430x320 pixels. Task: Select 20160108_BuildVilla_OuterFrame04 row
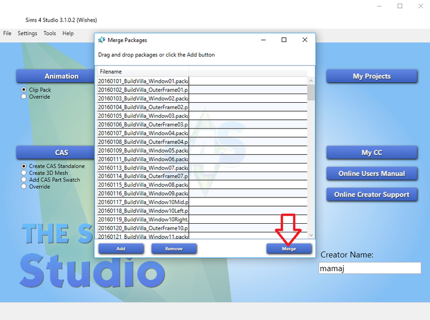coord(202,141)
